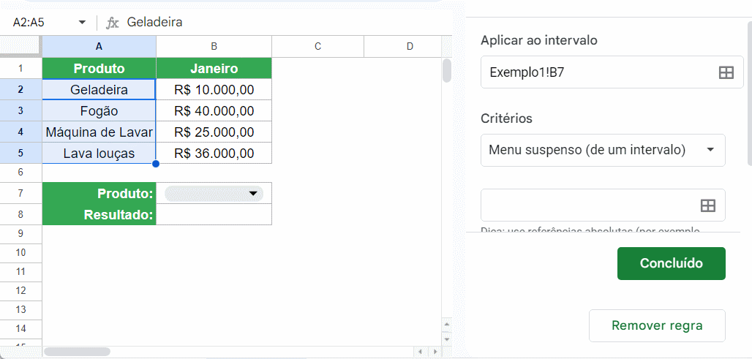Screen dimensions: 752x359
Task: Click grid icon in Aplicar ao intervalo field
Action: [726, 72]
